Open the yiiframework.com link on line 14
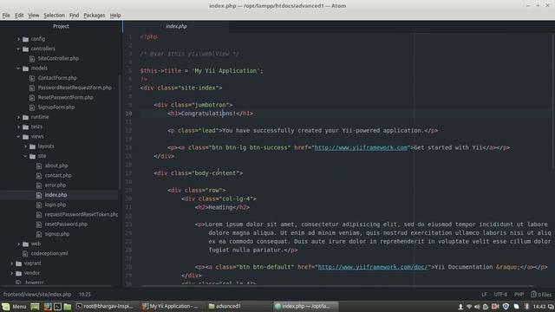 pyautogui.click(x=361, y=147)
